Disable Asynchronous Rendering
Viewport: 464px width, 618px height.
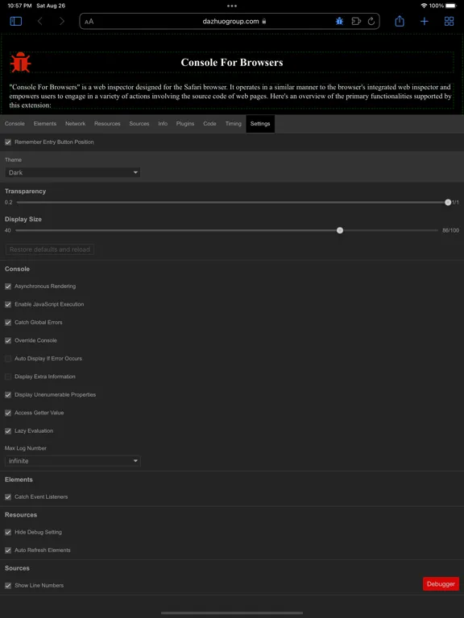[x=8, y=286]
